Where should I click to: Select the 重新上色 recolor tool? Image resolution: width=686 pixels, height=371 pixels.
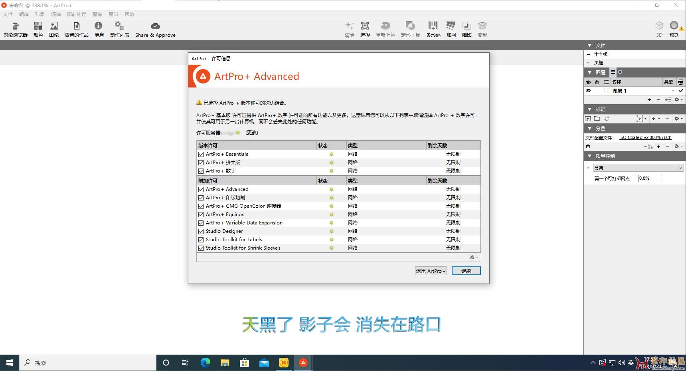coord(385,30)
